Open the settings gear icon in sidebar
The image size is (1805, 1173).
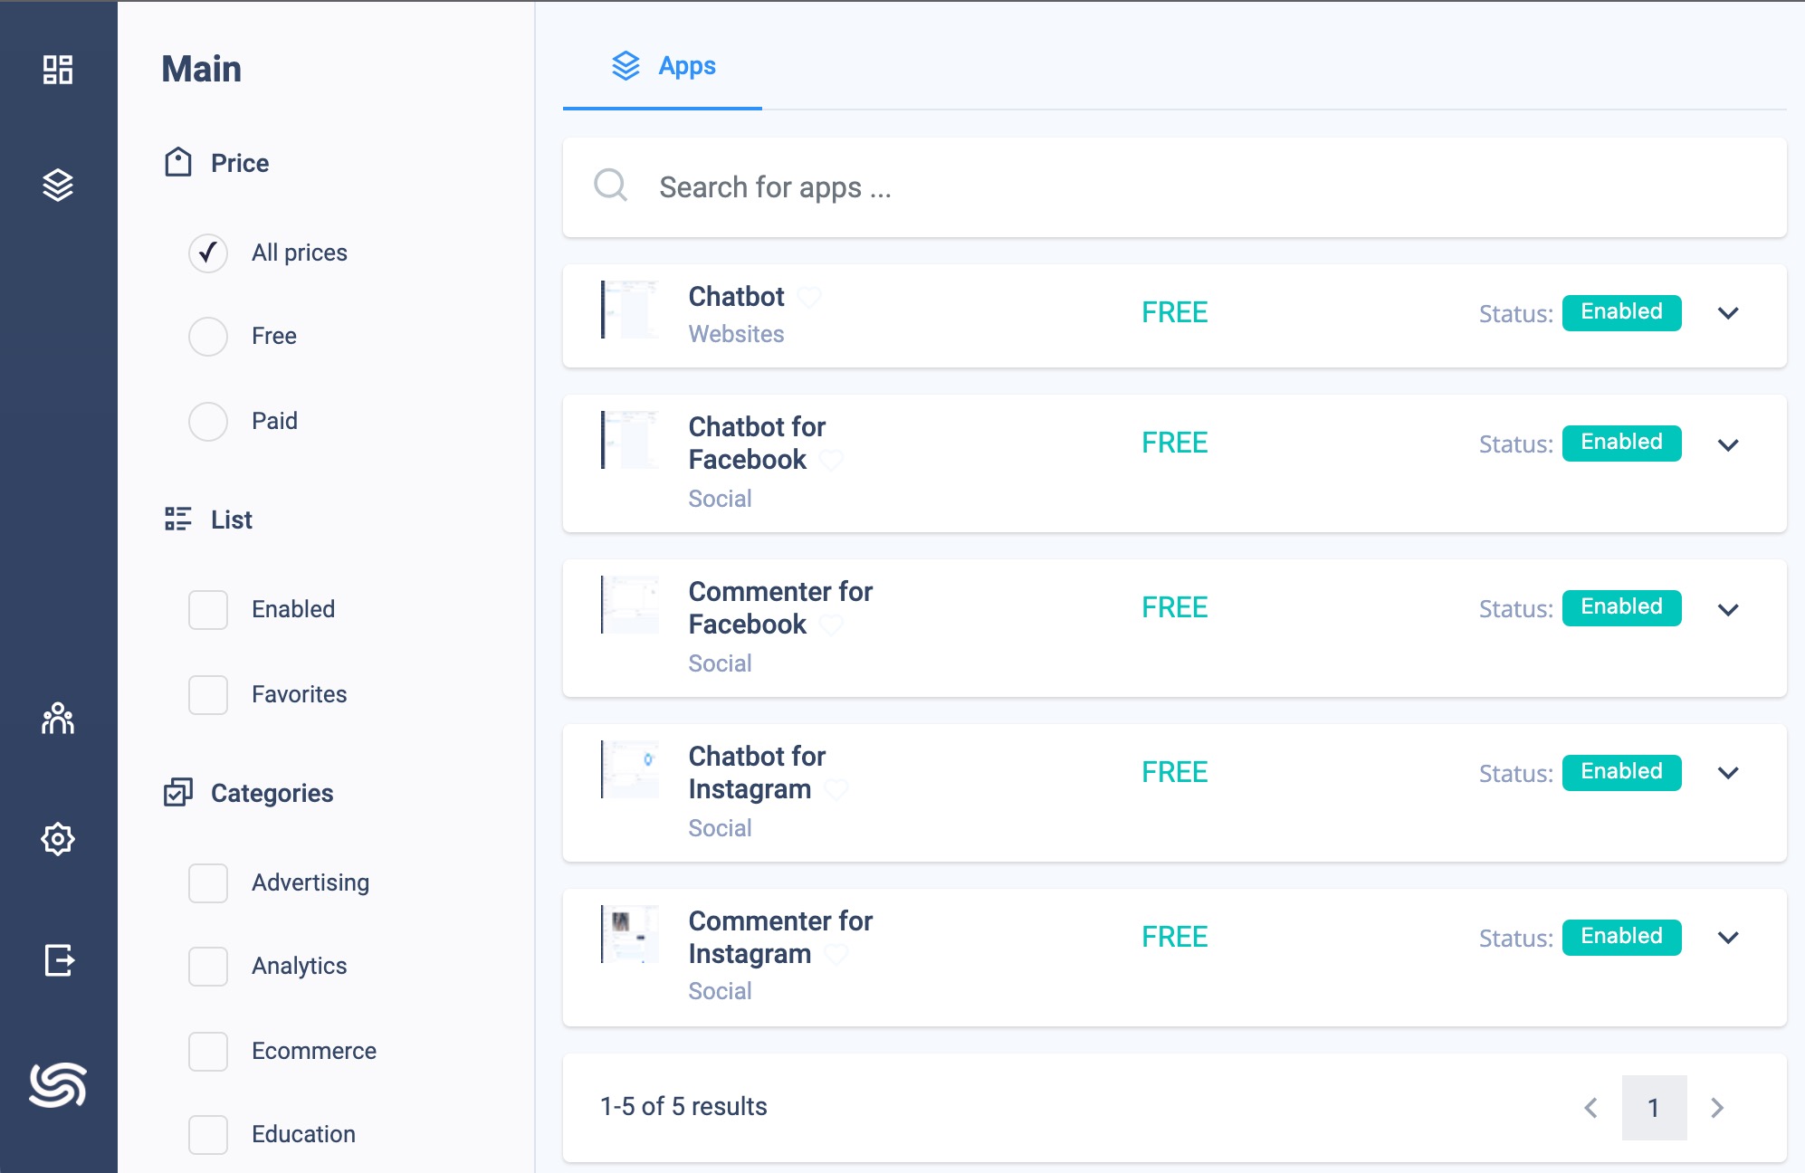58,839
